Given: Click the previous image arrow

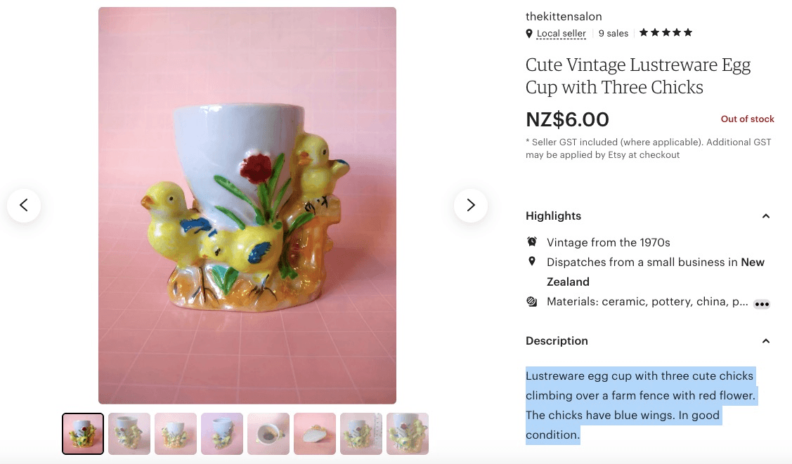Looking at the screenshot, I should (24, 205).
